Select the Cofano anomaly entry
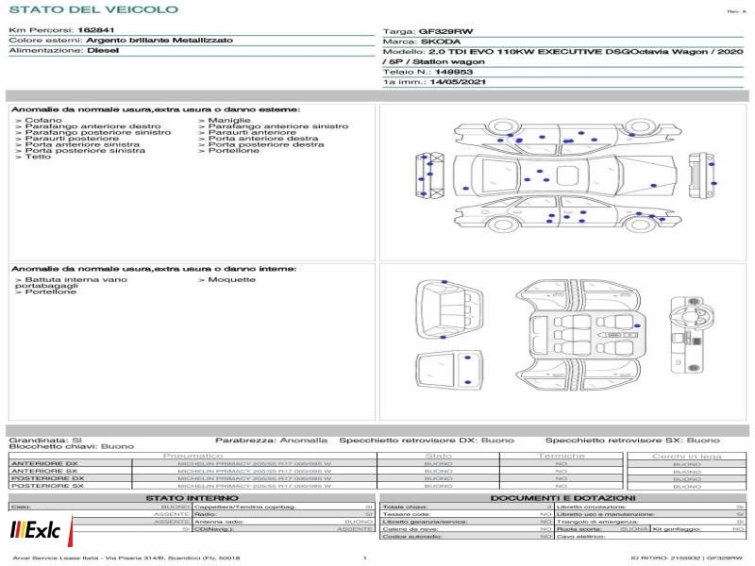Image resolution: width=755 pixels, height=566 pixels. [x=39, y=120]
